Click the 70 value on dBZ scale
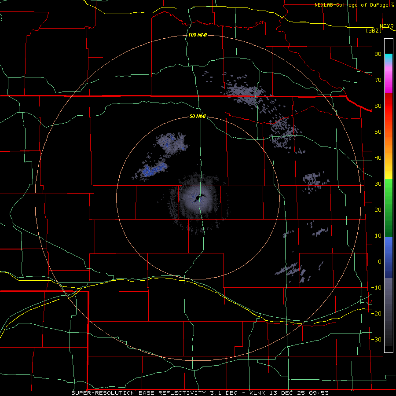 click(x=378, y=80)
